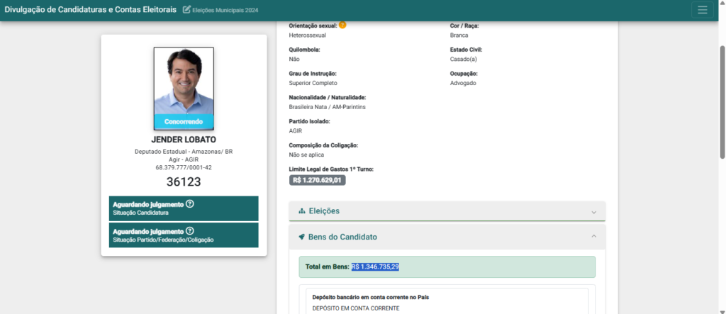Expand the Eleições section chevron

594,212
